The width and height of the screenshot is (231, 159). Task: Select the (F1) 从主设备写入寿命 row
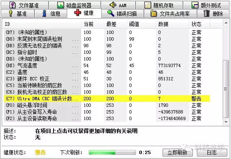[107, 112]
